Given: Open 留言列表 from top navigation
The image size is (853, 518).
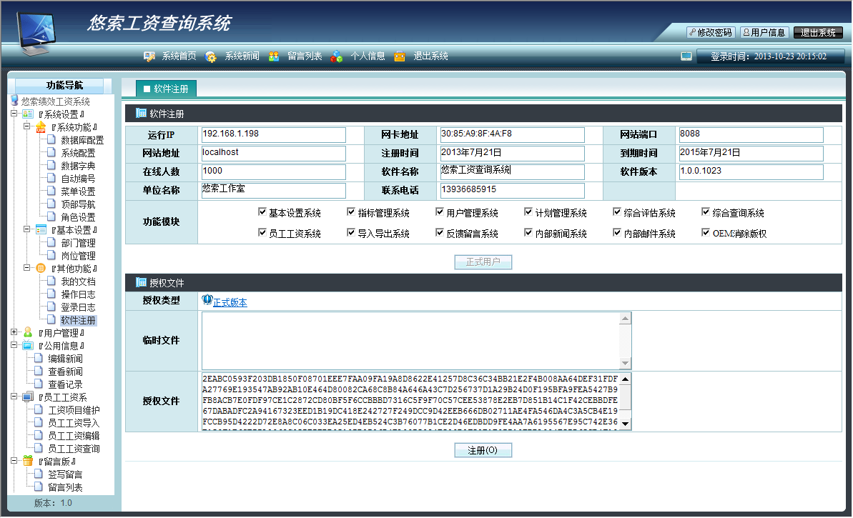Looking at the screenshot, I should [x=305, y=56].
